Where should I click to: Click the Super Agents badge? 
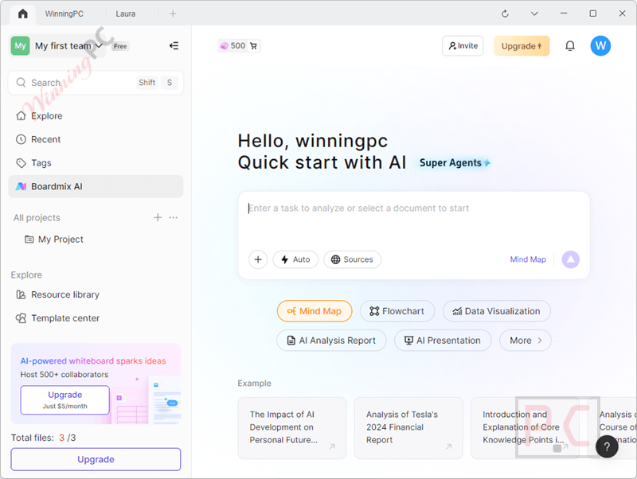(455, 163)
